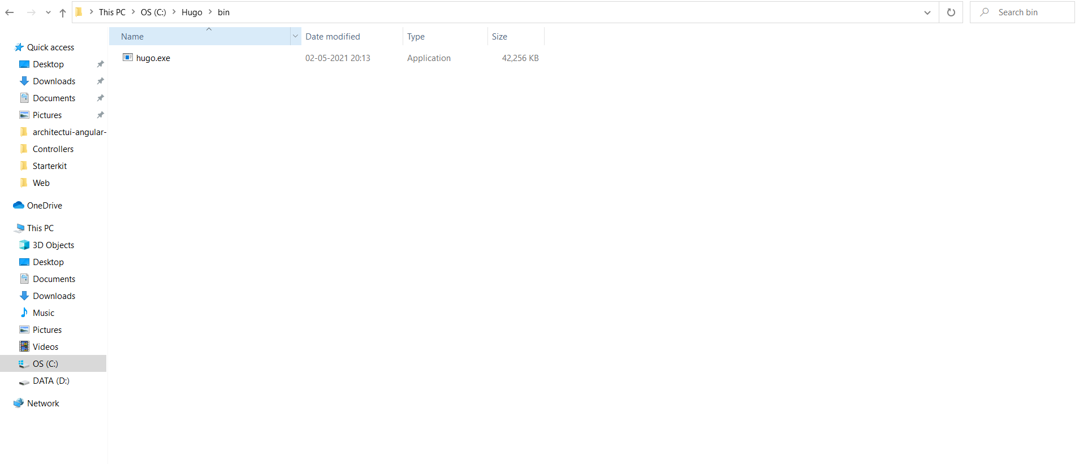
Task: Open Web folder in sidebar
Action: (x=41, y=183)
